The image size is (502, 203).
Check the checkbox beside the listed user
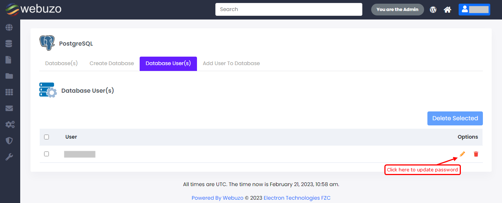[x=46, y=154]
